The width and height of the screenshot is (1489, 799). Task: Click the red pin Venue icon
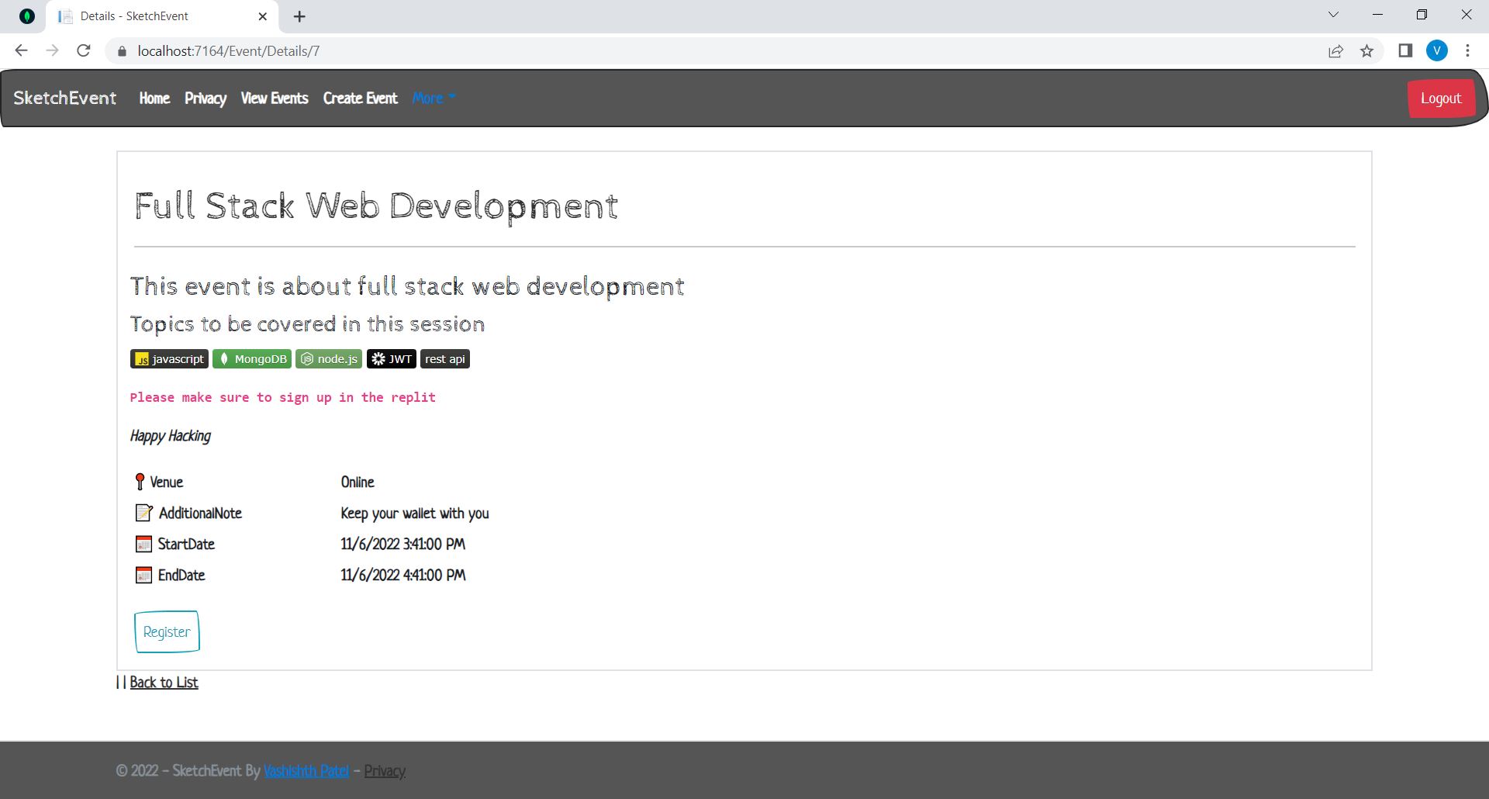tap(140, 482)
